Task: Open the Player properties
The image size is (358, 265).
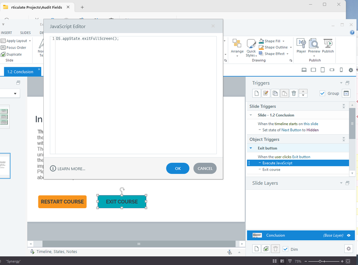Action: click(x=301, y=46)
